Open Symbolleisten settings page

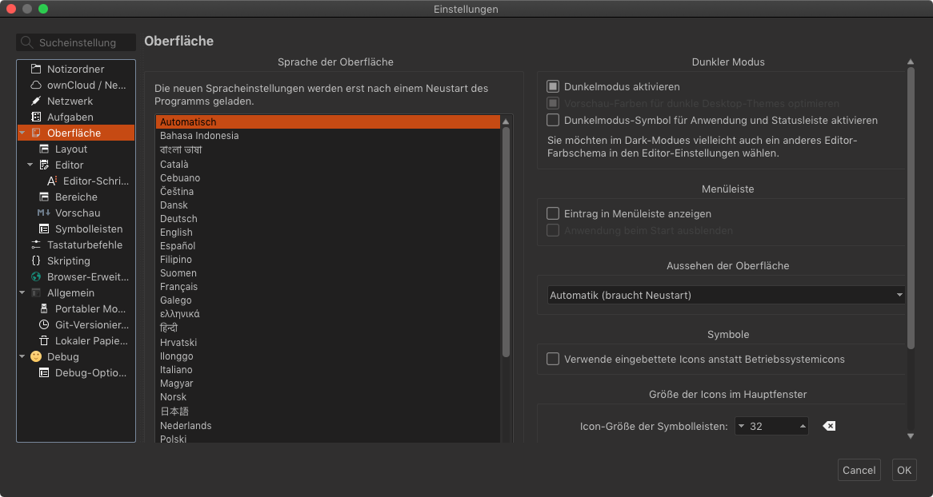click(x=89, y=229)
